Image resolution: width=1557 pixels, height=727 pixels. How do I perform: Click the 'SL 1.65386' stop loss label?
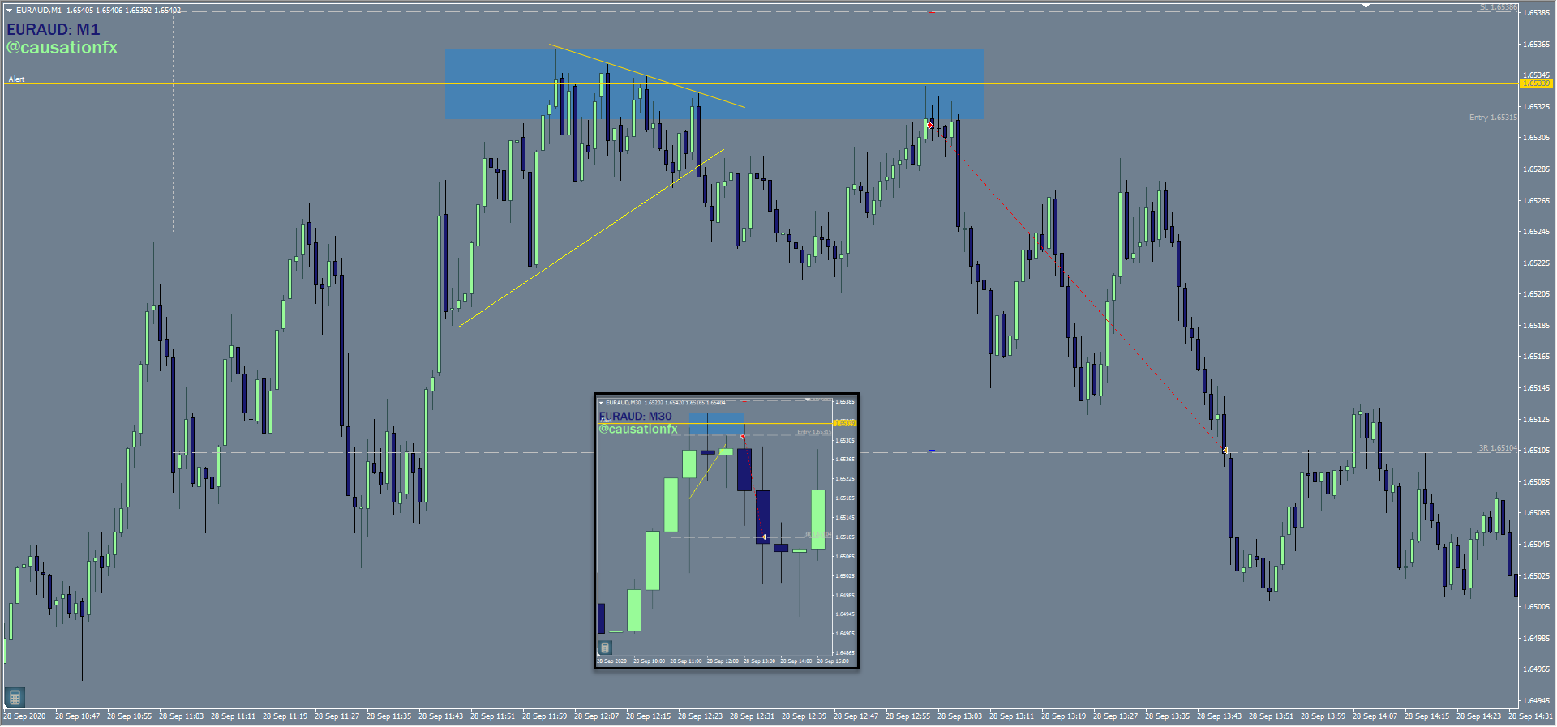[x=1497, y=7]
